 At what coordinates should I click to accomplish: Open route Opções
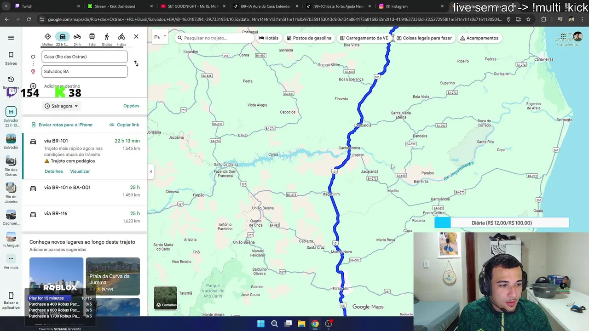[x=131, y=106]
